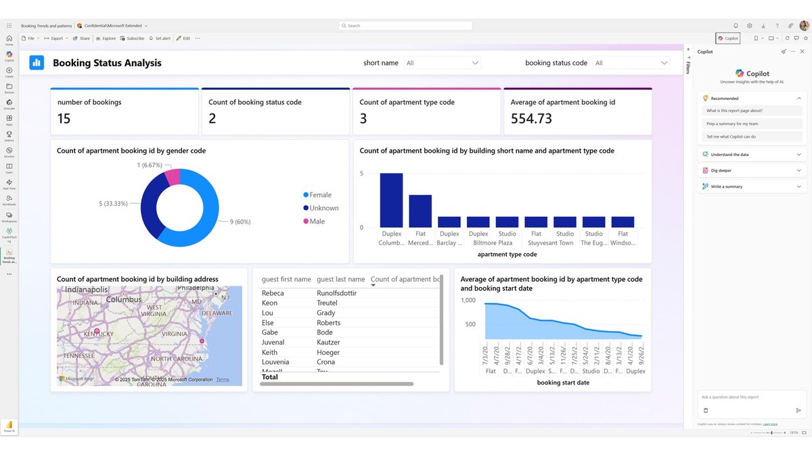Click 'Prep a summary for my team'
812x456 pixels.
coord(751,124)
